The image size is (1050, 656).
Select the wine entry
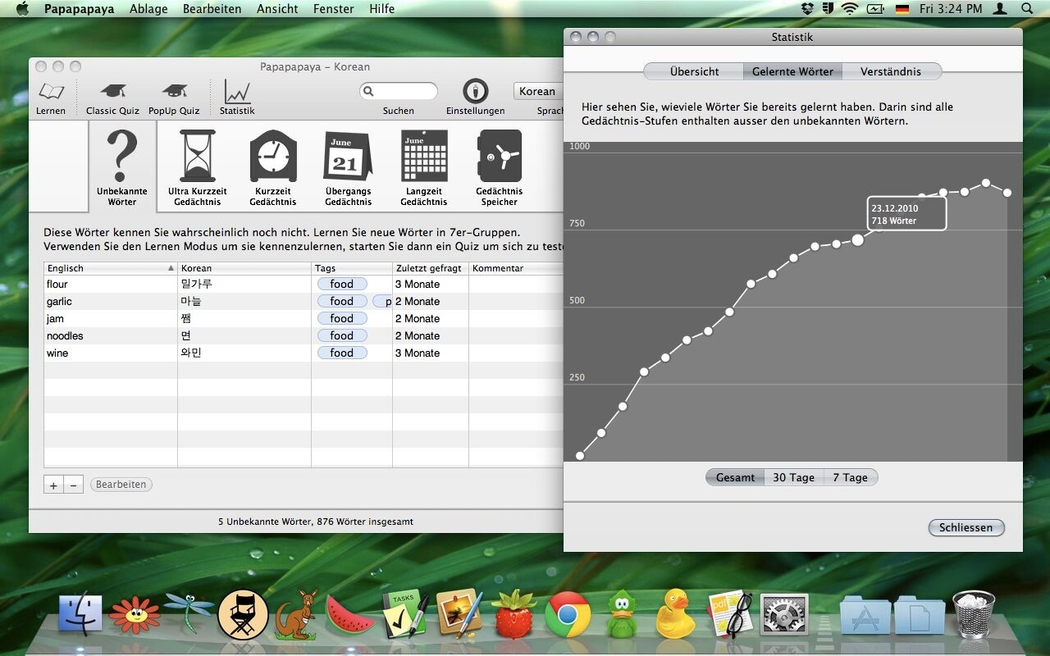tap(304, 353)
